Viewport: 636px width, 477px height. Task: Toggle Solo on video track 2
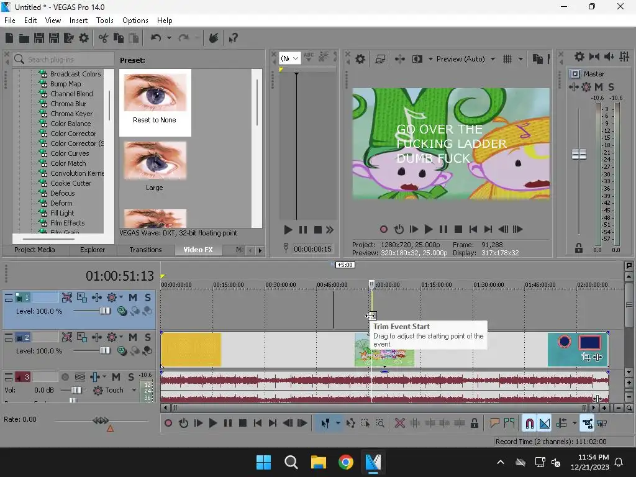click(x=148, y=337)
